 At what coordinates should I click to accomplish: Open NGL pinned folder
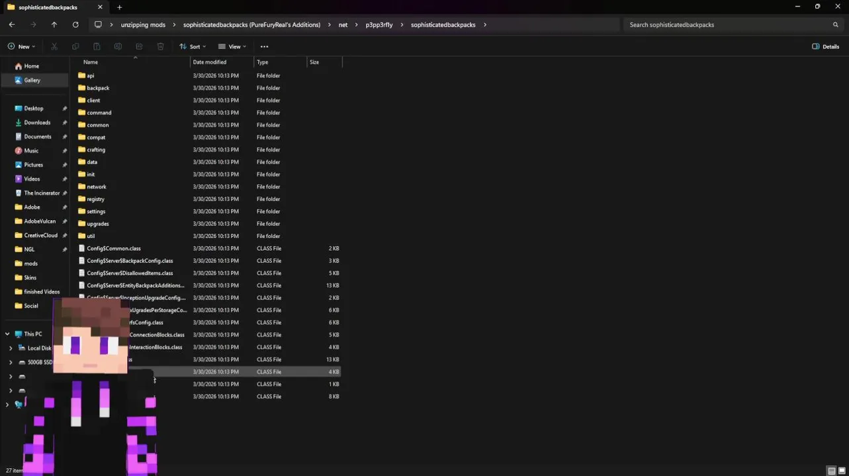(x=29, y=249)
